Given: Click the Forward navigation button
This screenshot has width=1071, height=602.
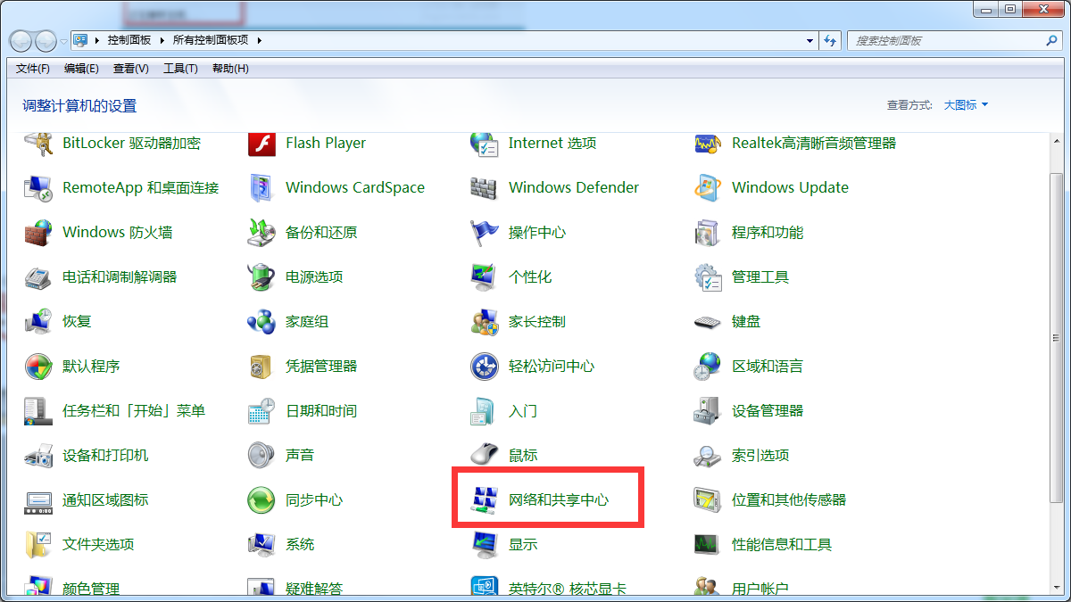Looking at the screenshot, I should click(46, 41).
